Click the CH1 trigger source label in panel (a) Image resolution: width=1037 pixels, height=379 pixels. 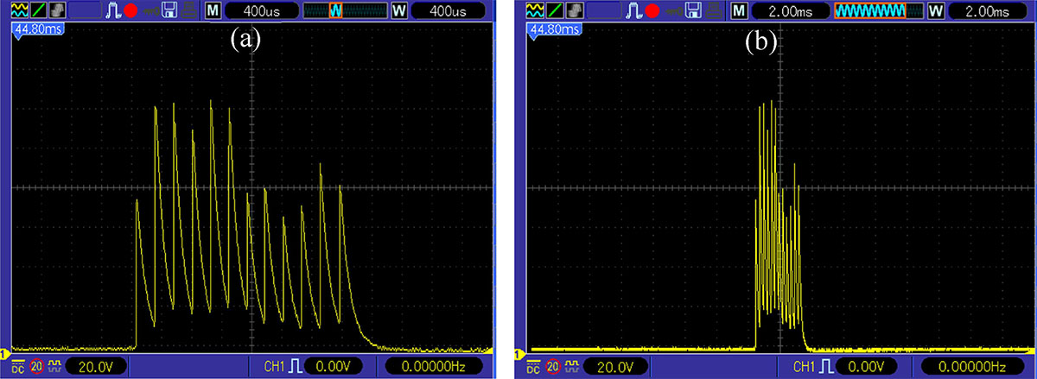273,365
